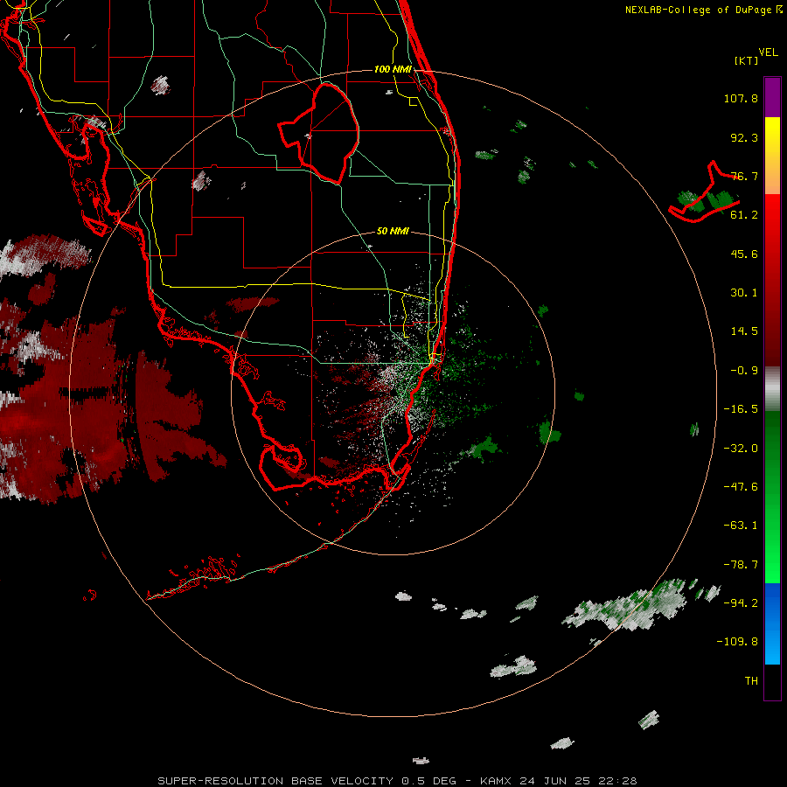Select the -0.9 scale value
Image resolution: width=787 pixels, height=787 pixels.
(744, 371)
